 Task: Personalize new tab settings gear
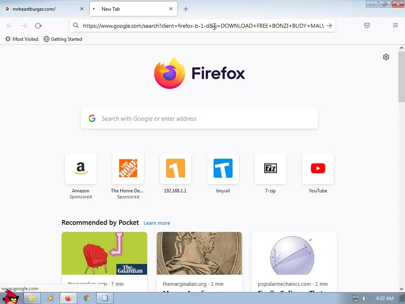386,57
